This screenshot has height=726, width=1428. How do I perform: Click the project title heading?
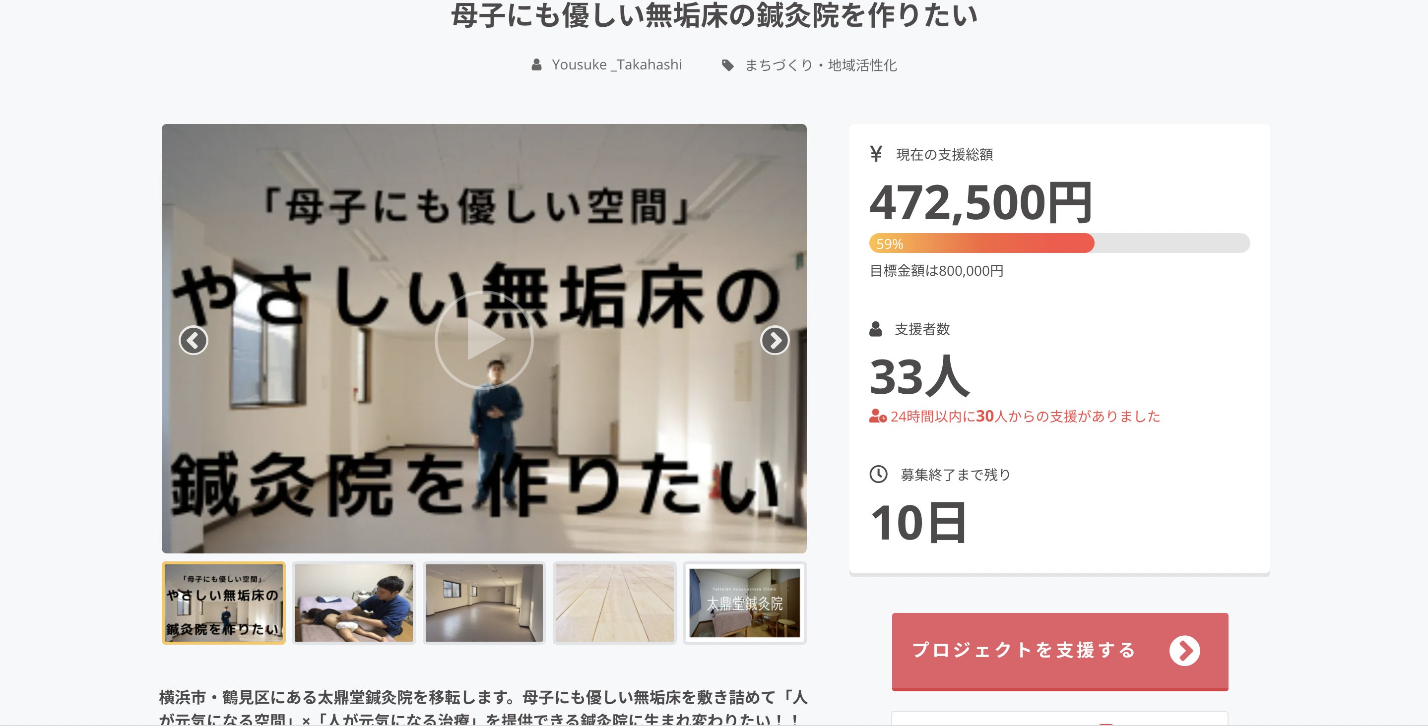point(714,15)
